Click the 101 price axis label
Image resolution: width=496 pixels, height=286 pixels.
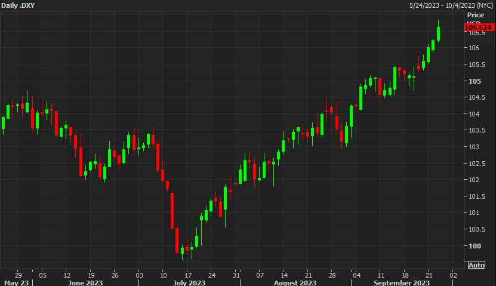473,213
